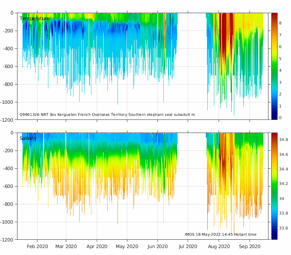Select the May 2020 x-axis tick label

click(127, 246)
